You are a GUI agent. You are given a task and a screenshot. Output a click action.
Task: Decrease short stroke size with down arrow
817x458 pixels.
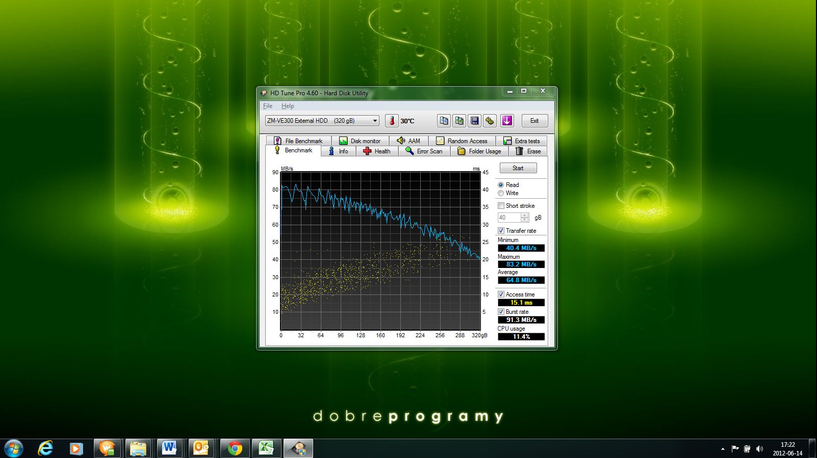(x=525, y=220)
